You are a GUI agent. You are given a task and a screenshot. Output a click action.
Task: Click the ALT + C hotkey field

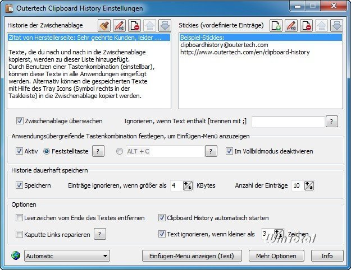[x=165, y=151]
